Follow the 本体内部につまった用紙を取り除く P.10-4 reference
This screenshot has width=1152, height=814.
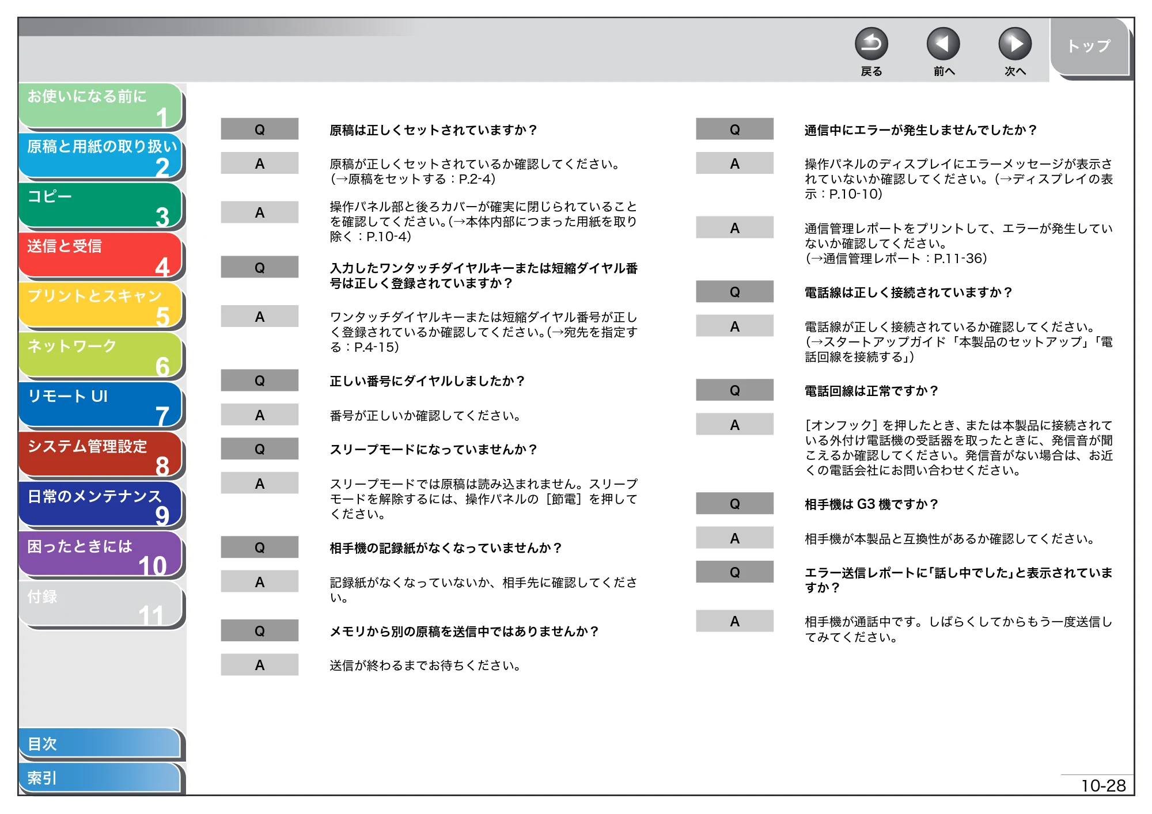484,229
